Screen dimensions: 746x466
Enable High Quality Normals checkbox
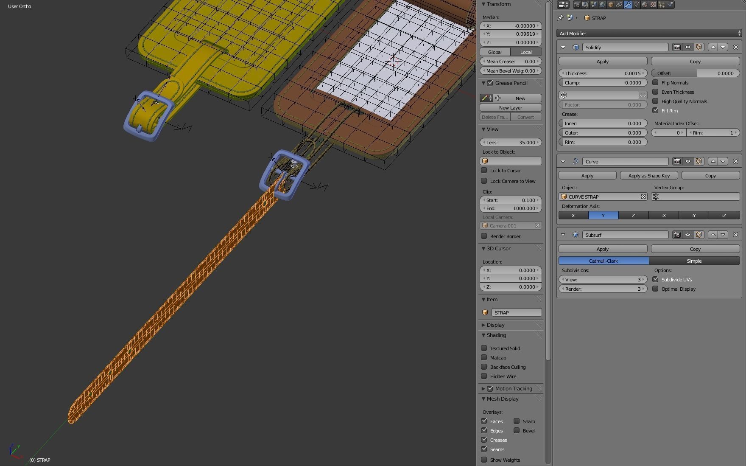655,101
